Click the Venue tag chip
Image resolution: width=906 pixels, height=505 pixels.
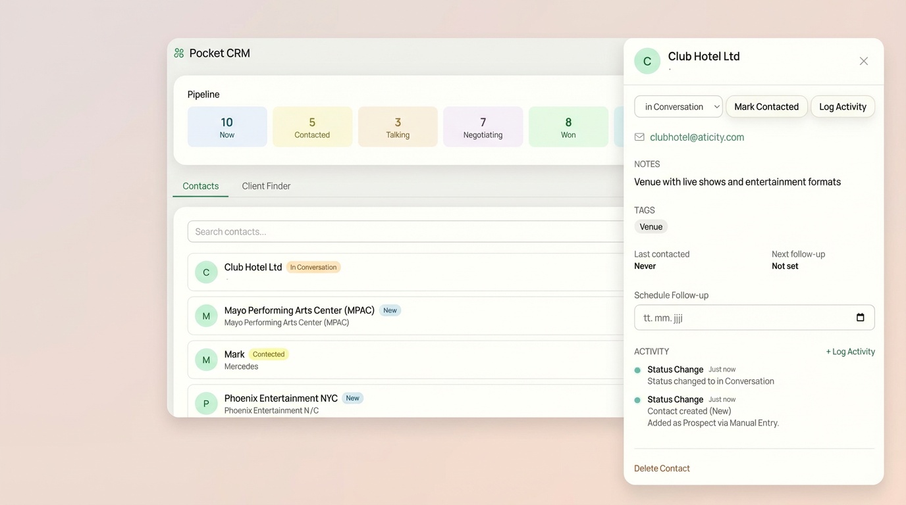point(651,227)
